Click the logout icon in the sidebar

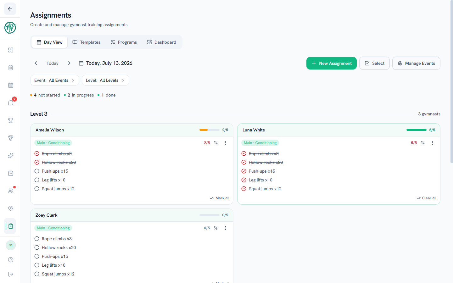11,274
